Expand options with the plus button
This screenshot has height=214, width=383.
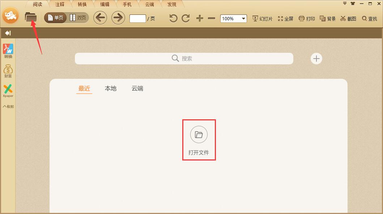(x=316, y=58)
